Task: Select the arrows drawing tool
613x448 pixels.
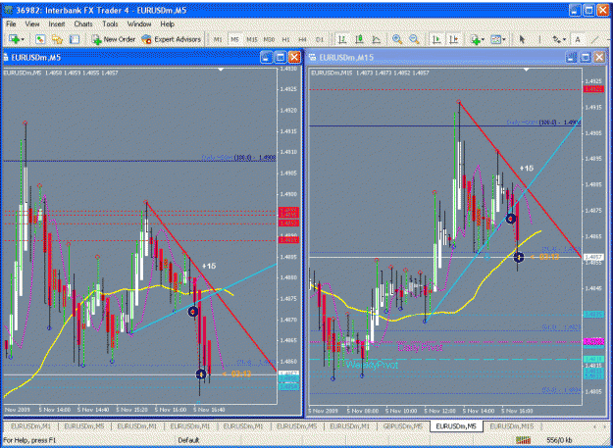Action: pyautogui.click(x=556, y=39)
